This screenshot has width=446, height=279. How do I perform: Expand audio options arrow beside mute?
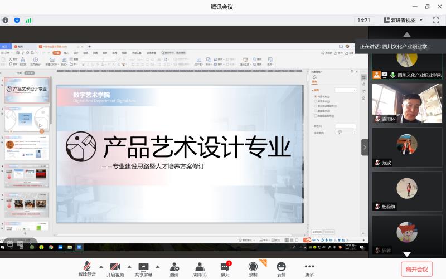point(101,266)
